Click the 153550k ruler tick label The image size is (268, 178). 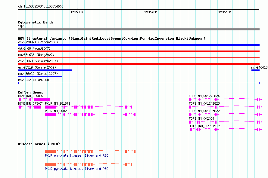[225, 12]
